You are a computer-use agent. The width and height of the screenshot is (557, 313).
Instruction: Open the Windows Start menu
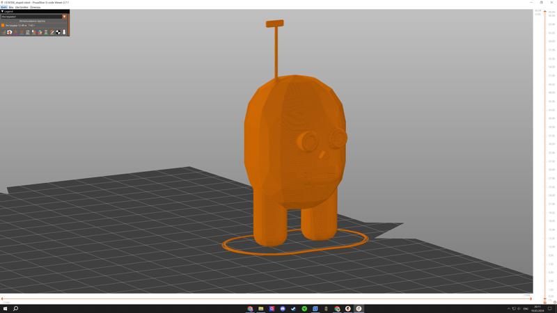click(x=5, y=309)
